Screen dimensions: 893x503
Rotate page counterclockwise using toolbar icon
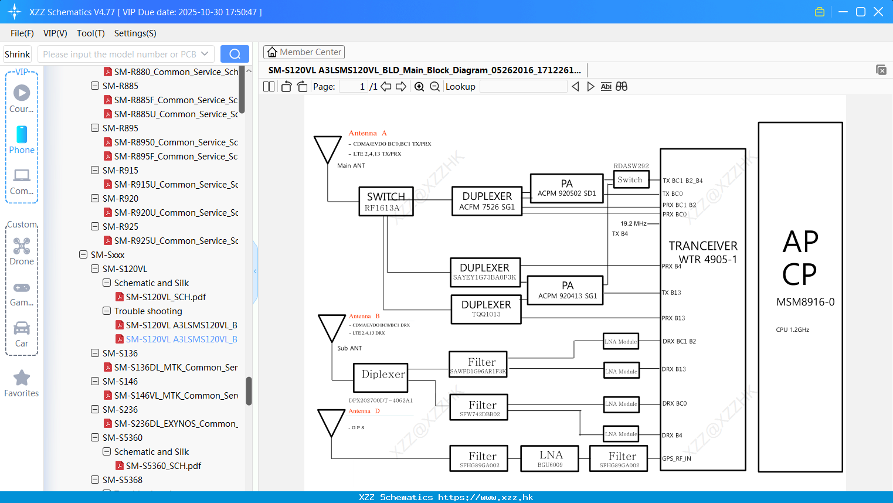click(x=287, y=87)
